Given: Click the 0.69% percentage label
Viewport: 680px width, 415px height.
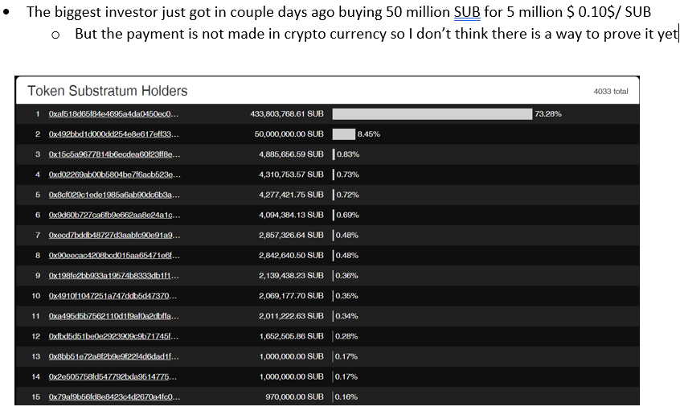Looking at the screenshot, I should tap(348, 215).
